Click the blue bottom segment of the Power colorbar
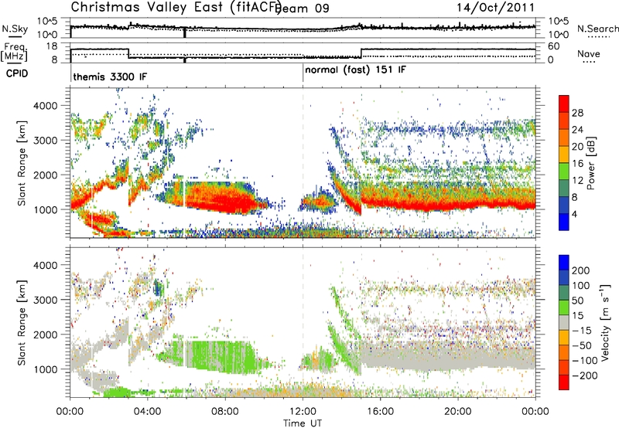619x428 pixels. click(564, 222)
